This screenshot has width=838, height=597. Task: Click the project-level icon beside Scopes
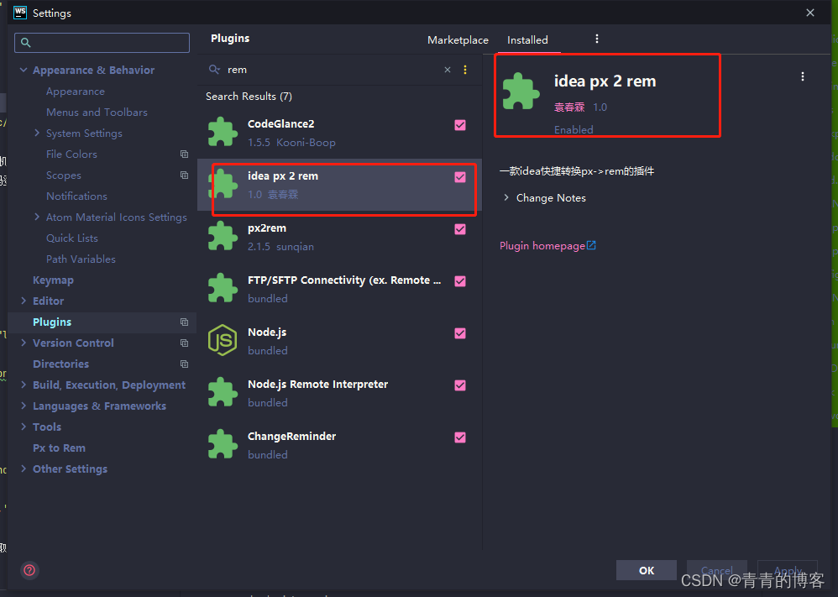click(x=185, y=175)
